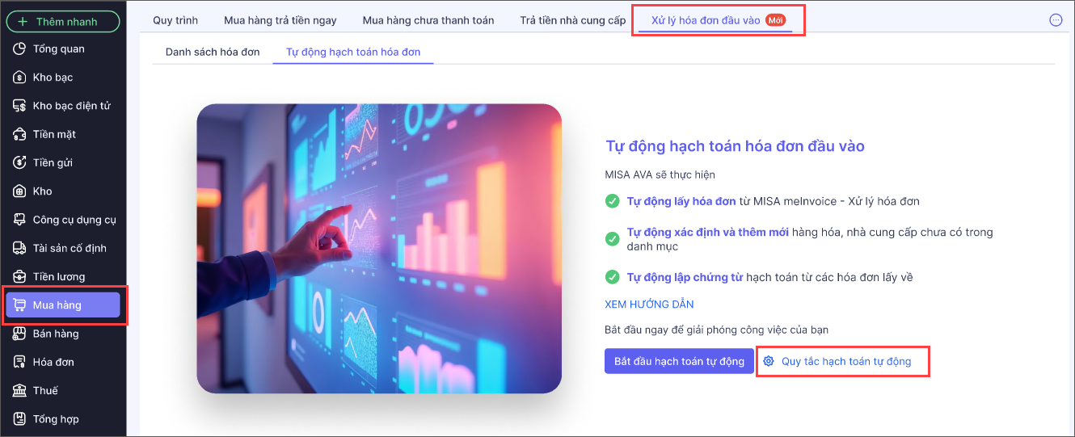The image size is (1075, 437).
Task: Click the plus icon in Thêm nhanh
Action: [23, 22]
